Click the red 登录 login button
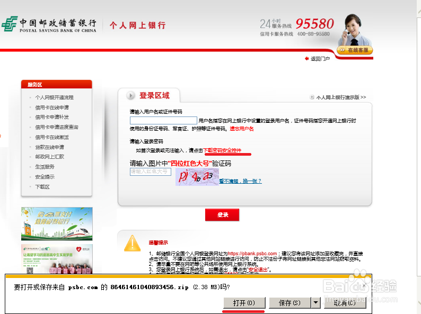 (222, 215)
